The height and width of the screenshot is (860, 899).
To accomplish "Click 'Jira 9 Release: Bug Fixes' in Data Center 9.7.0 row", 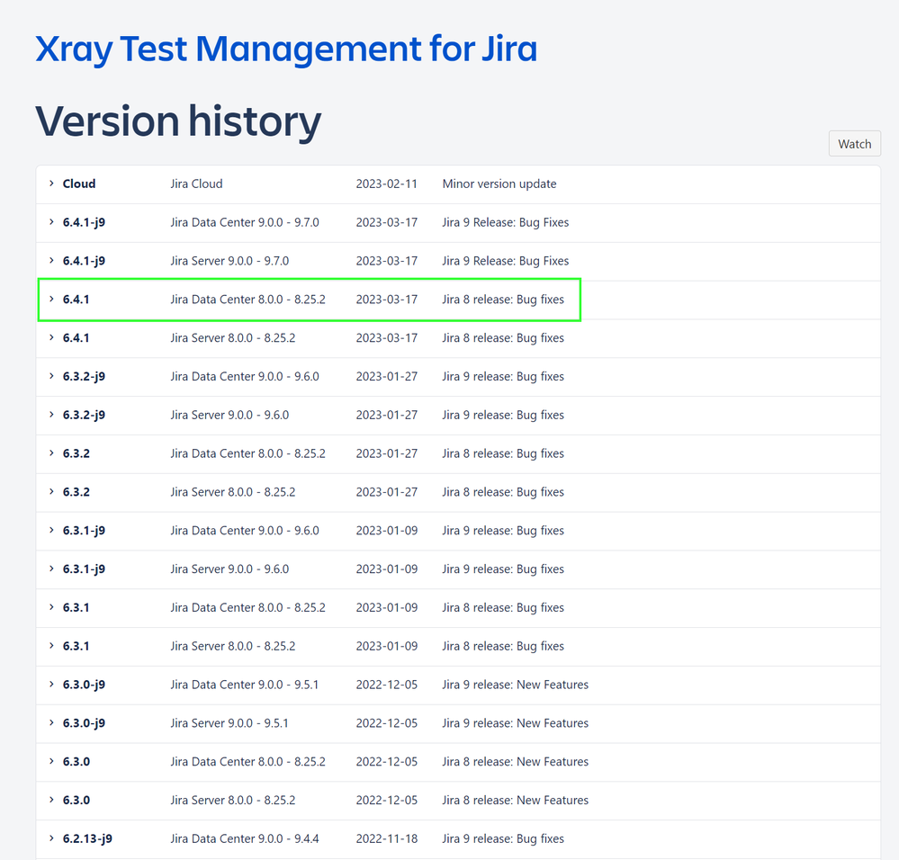I will point(505,222).
